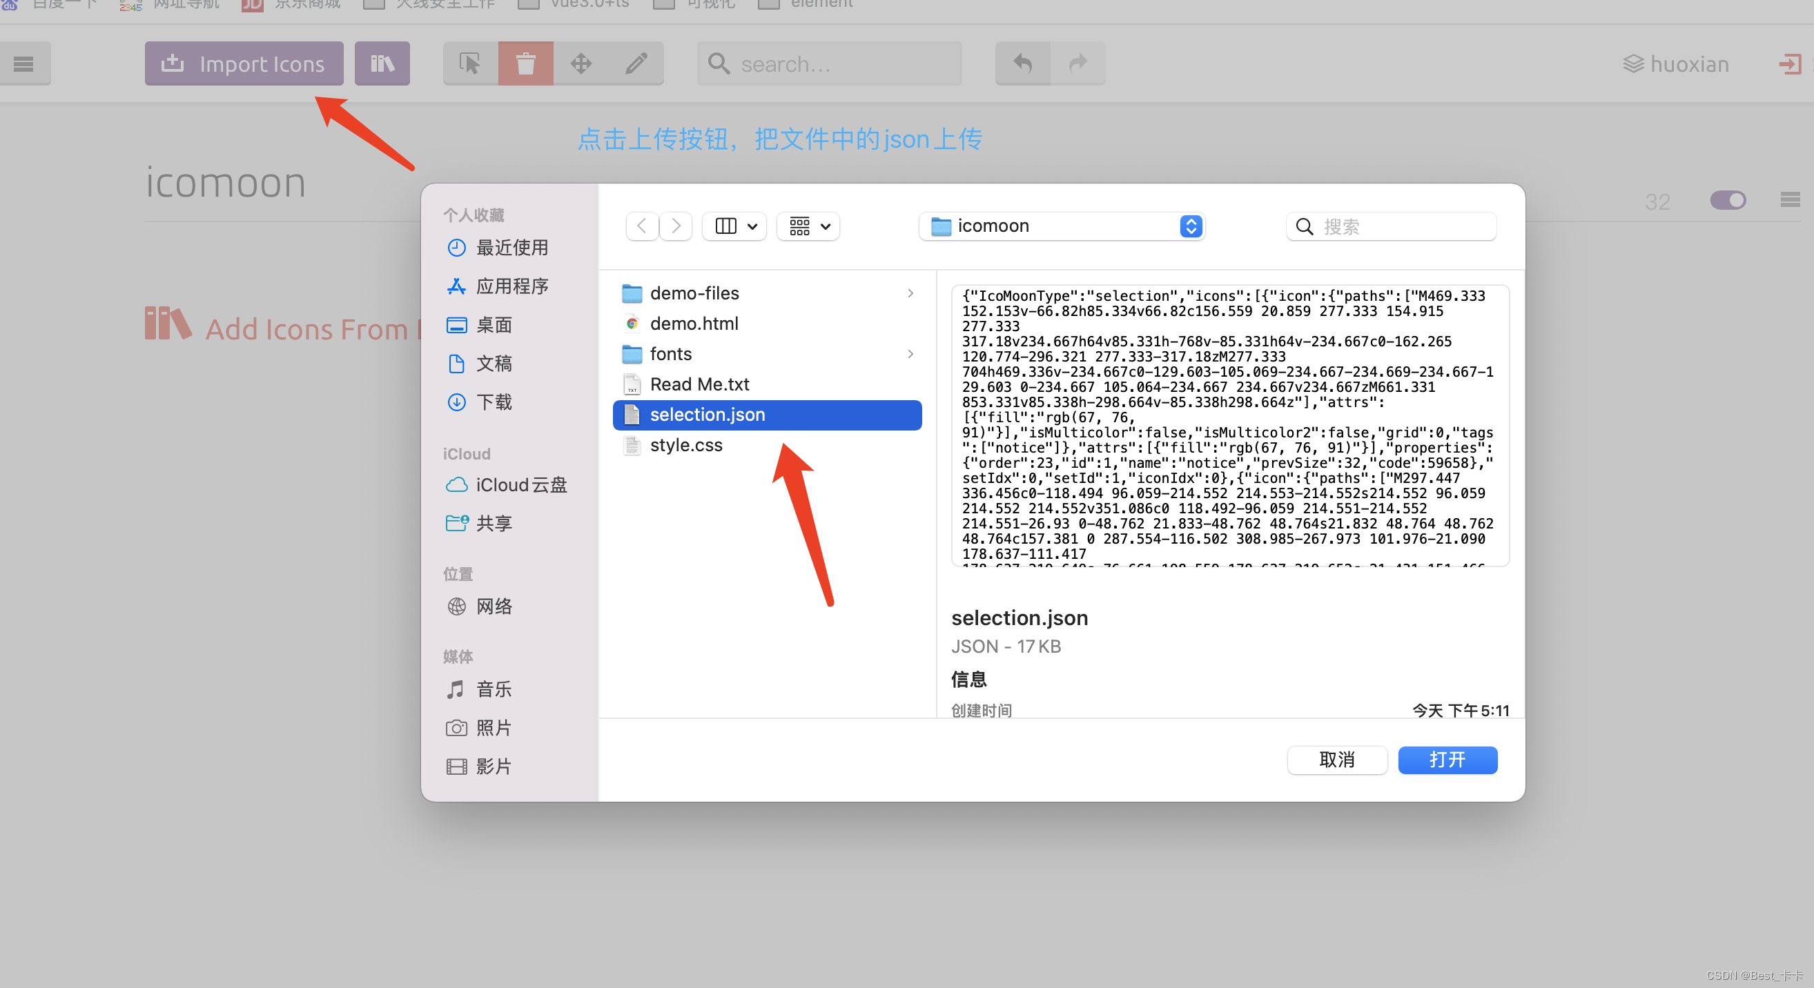1814x988 pixels.
Task: Open the icomoon folder path popup
Action: 1062,226
